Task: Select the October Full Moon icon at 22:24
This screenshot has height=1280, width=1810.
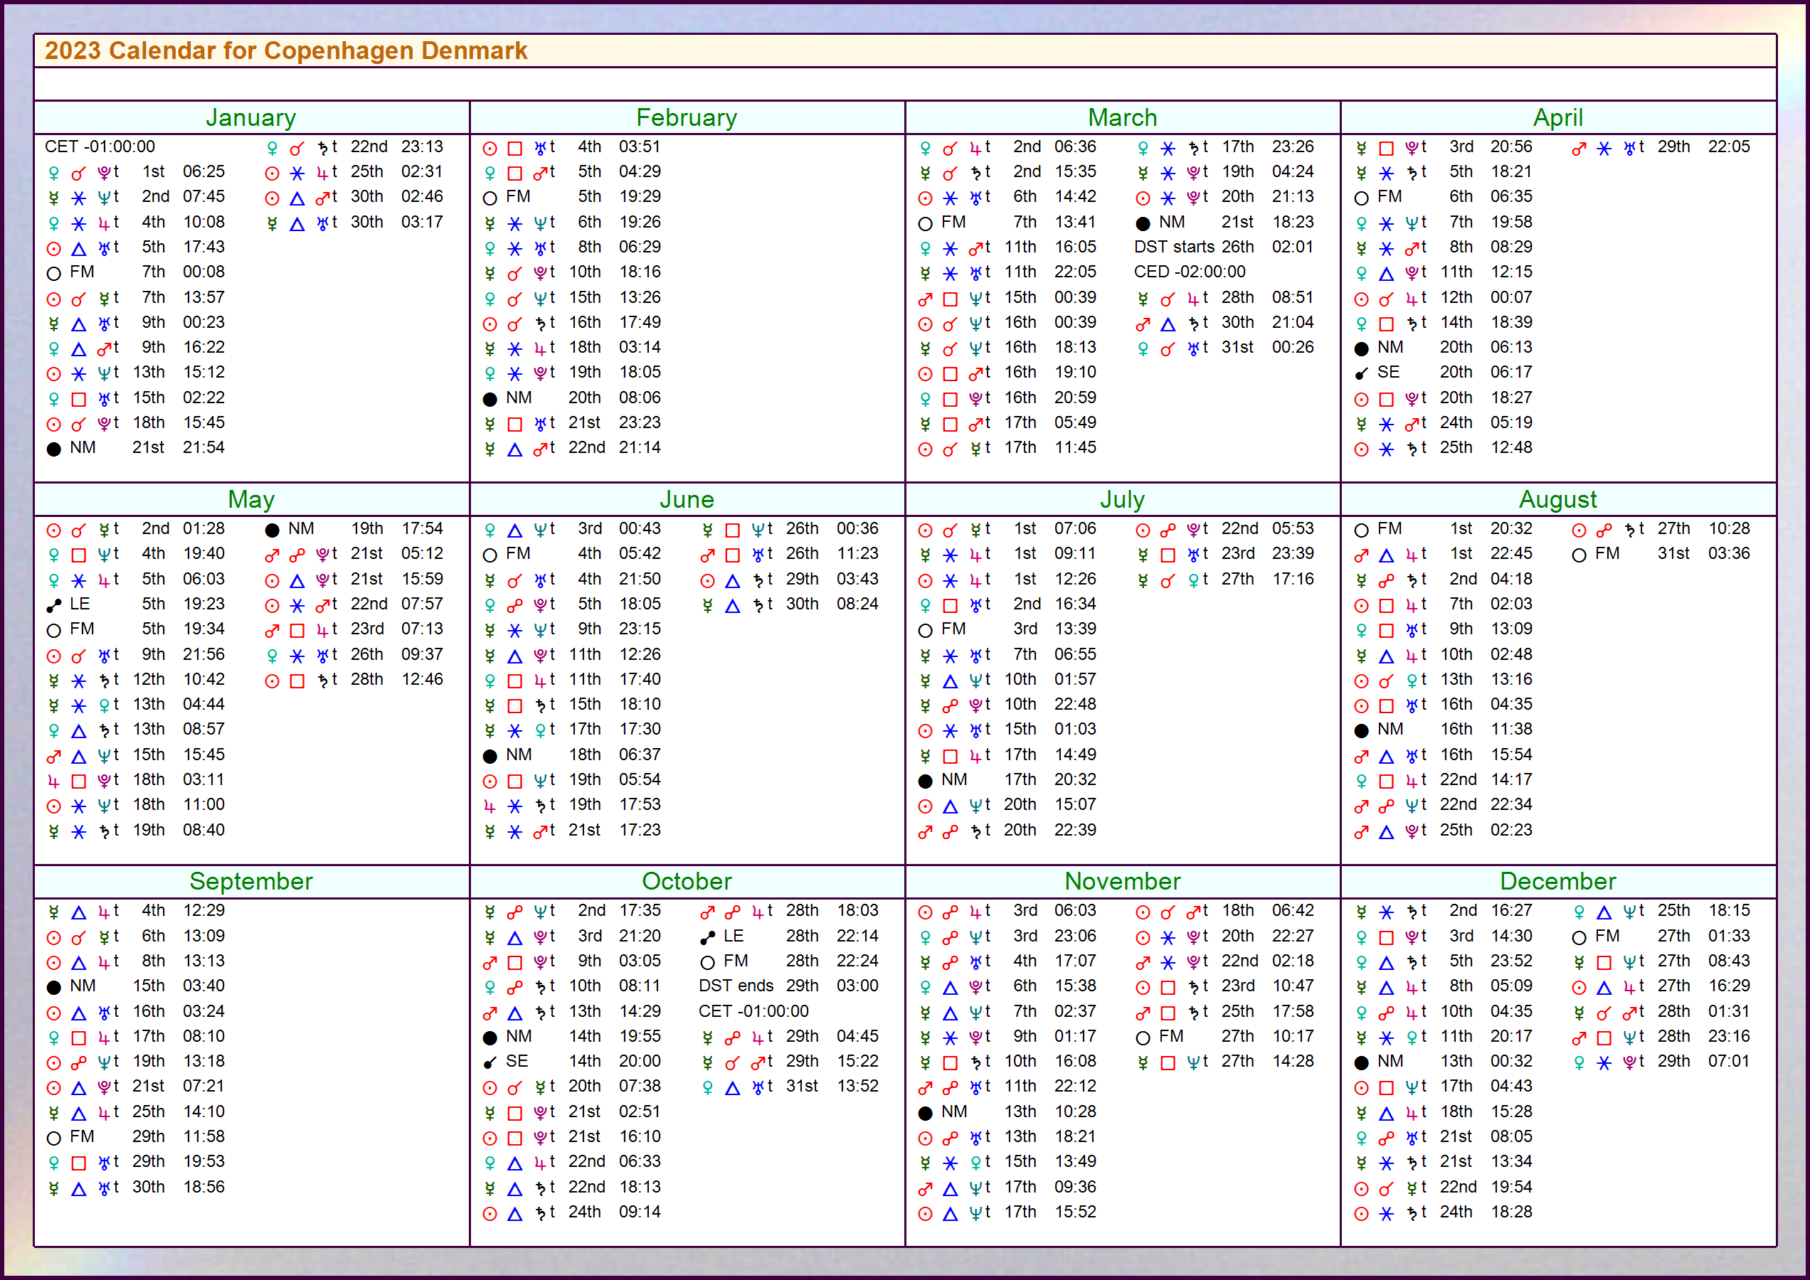Action: 707,962
